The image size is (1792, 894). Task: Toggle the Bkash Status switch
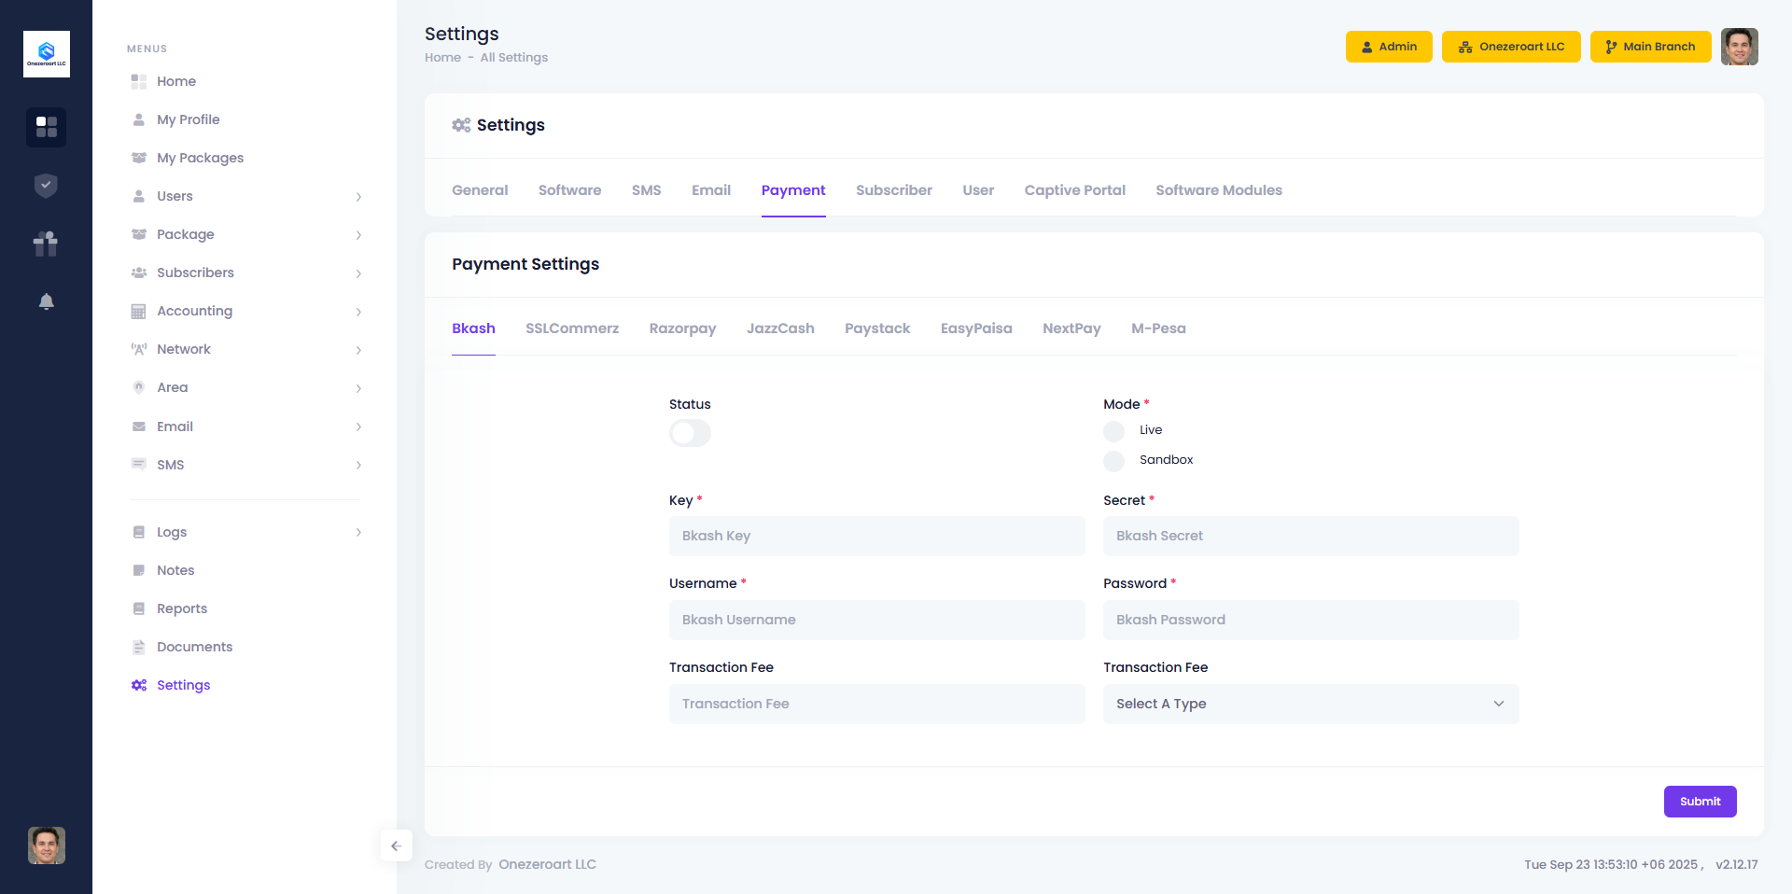click(x=690, y=433)
